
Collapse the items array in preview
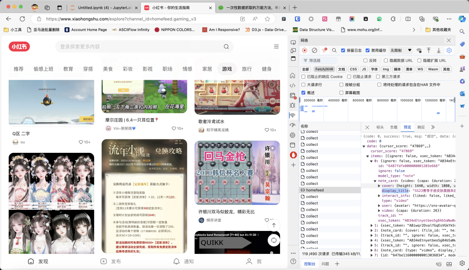point(368,156)
